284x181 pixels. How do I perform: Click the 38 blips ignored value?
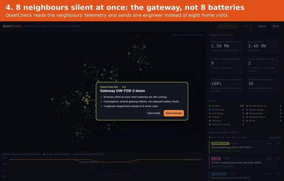click(251, 83)
